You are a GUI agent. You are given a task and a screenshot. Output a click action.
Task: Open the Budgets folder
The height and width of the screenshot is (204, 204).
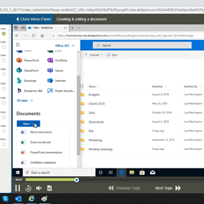(x=94, y=95)
